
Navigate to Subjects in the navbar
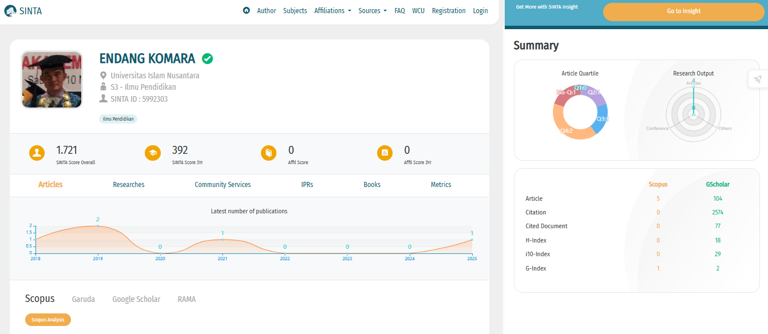[x=295, y=11]
